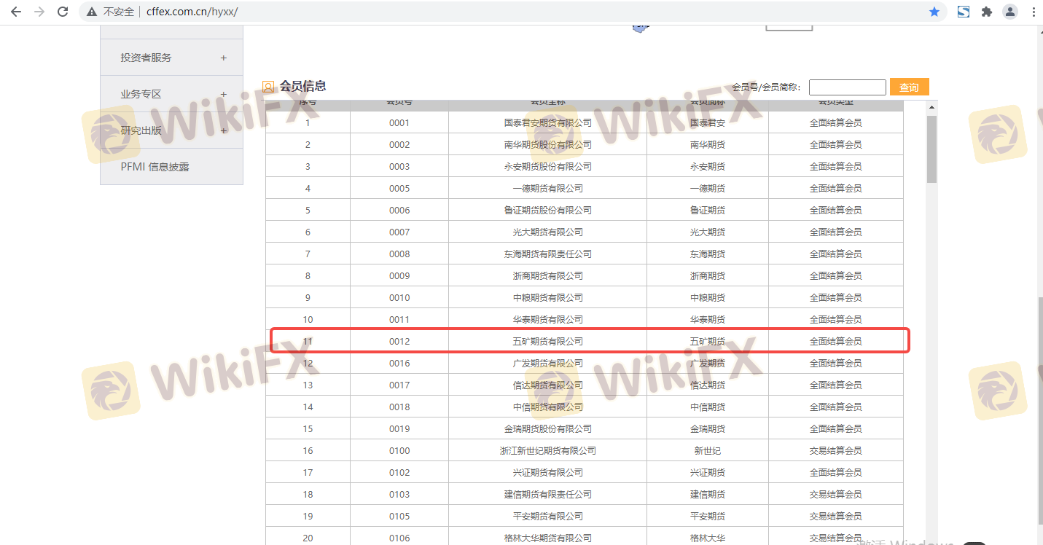Open the blue S extension icon
Image resolution: width=1043 pixels, height=545 pixels.
pos(964,12)
